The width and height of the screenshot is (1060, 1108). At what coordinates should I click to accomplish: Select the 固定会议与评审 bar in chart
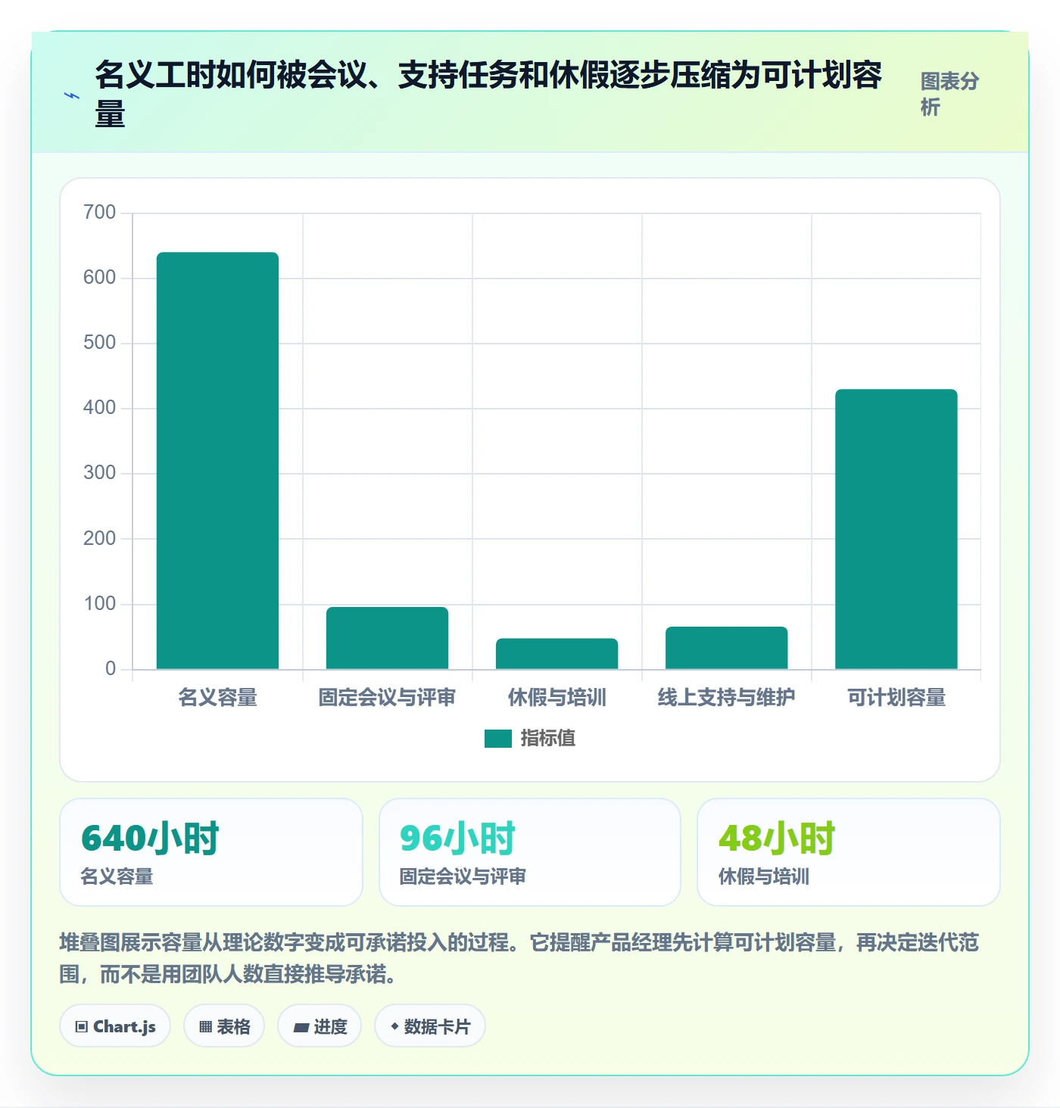(387, 638)
